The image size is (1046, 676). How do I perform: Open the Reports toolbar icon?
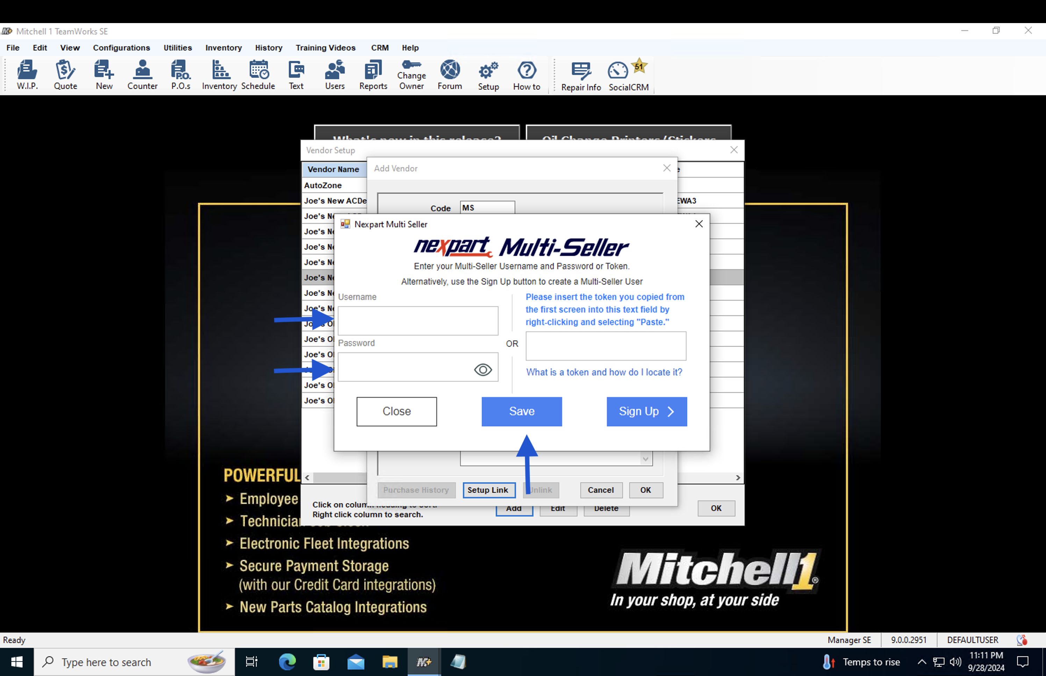point(373,74)
